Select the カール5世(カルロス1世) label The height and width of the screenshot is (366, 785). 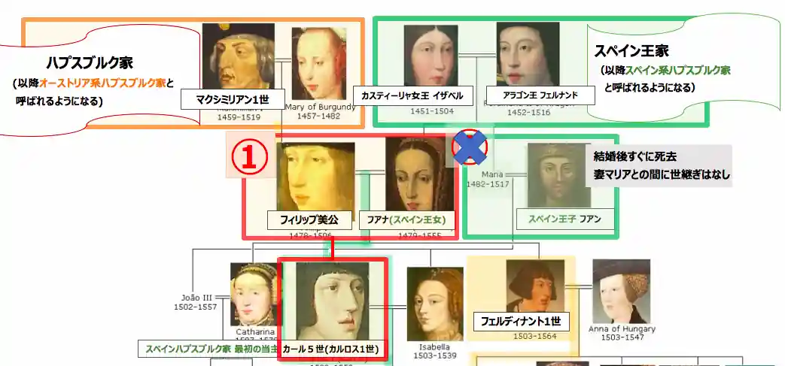330,349
